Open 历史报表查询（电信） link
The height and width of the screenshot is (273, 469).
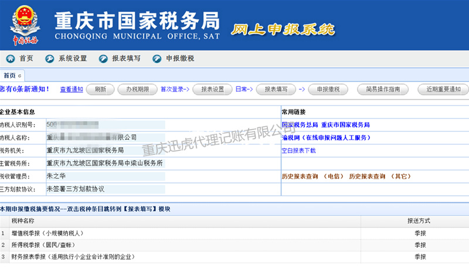312,177
